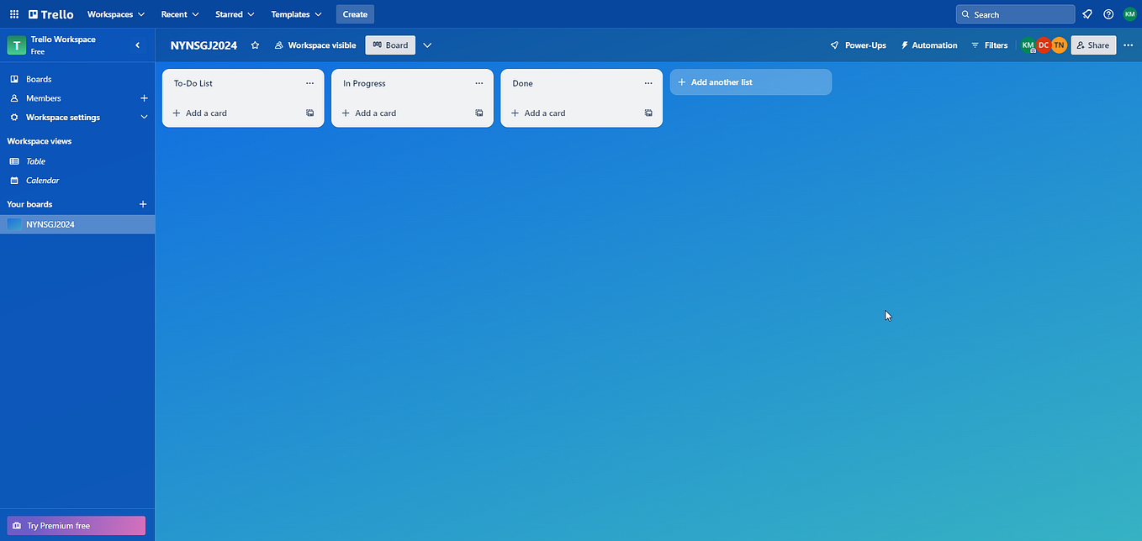The image size is (1142, 541).
Task: Collapse the Workspace settings section
Action: (143, 117)
